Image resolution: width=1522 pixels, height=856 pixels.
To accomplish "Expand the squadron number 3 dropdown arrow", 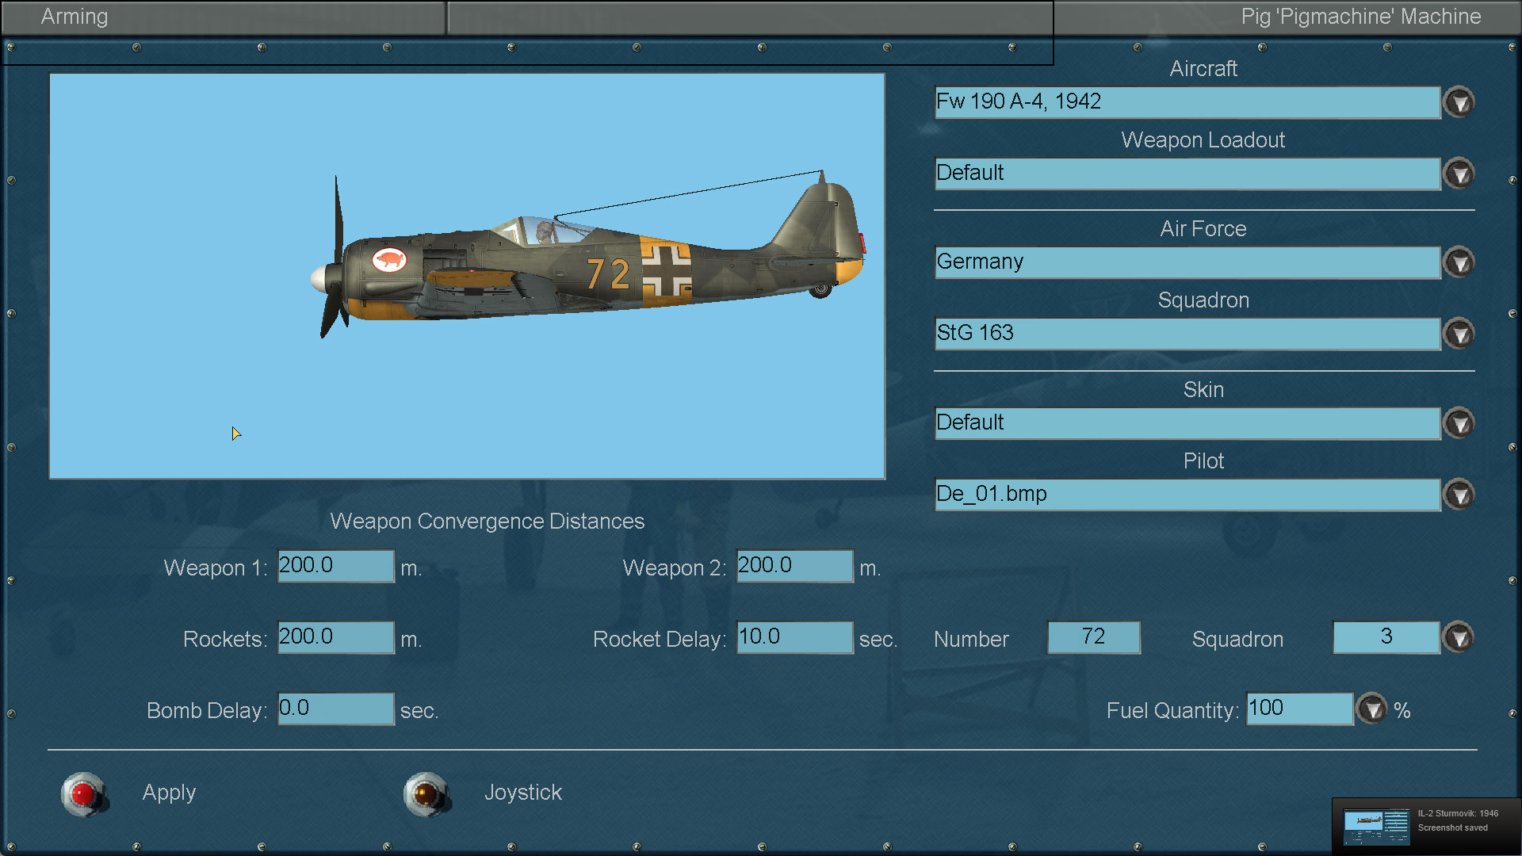I will click(1459, 637).
